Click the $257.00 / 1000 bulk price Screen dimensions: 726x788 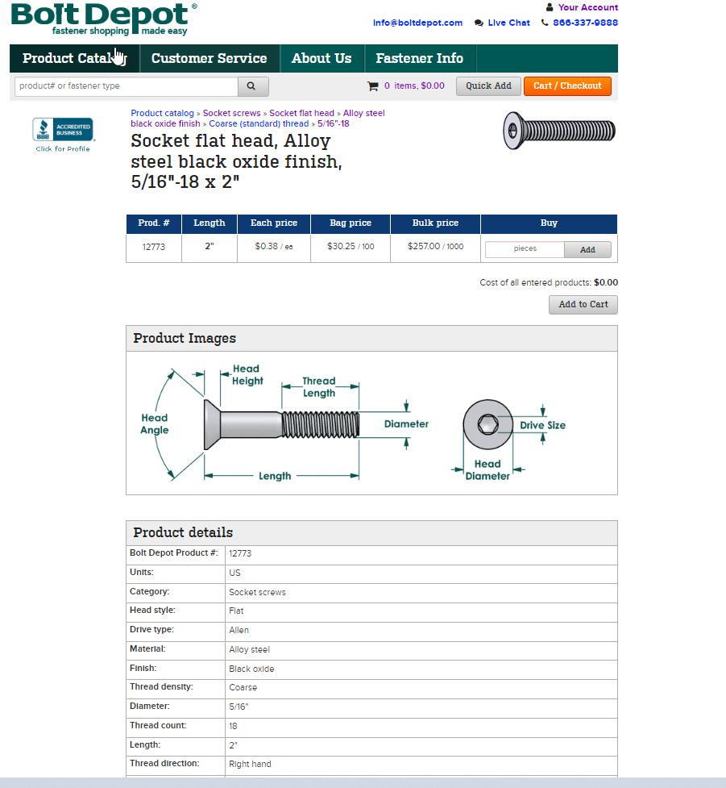coord(435,246)
